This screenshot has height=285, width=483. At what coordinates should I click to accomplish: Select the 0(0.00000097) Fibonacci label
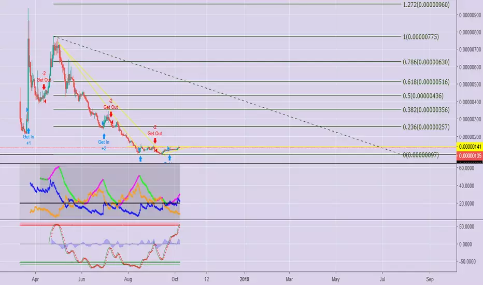[x=421, y=155]
